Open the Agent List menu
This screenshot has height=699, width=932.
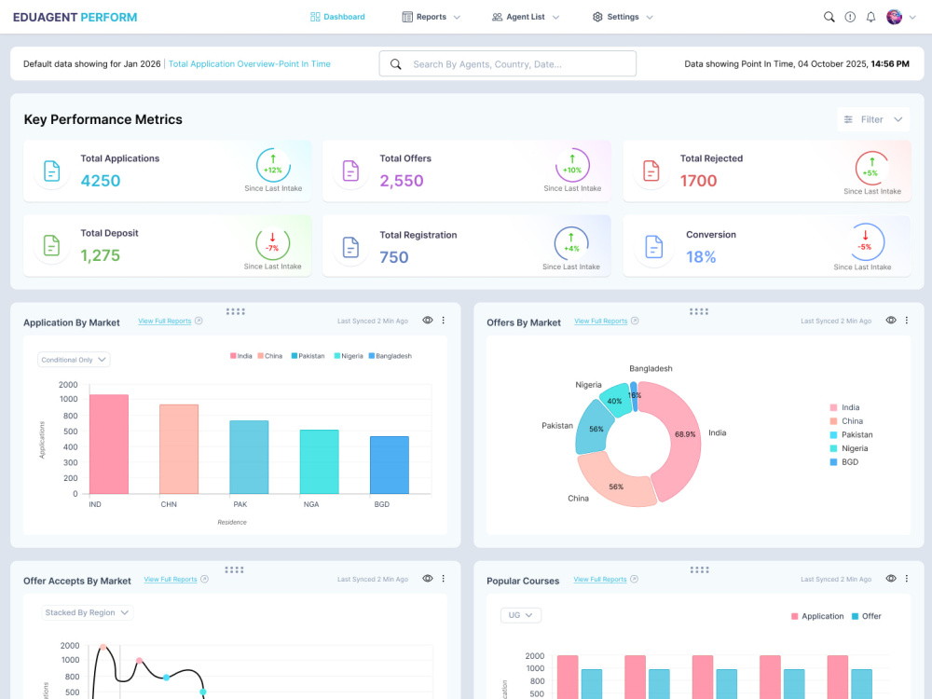click(526, 17)
